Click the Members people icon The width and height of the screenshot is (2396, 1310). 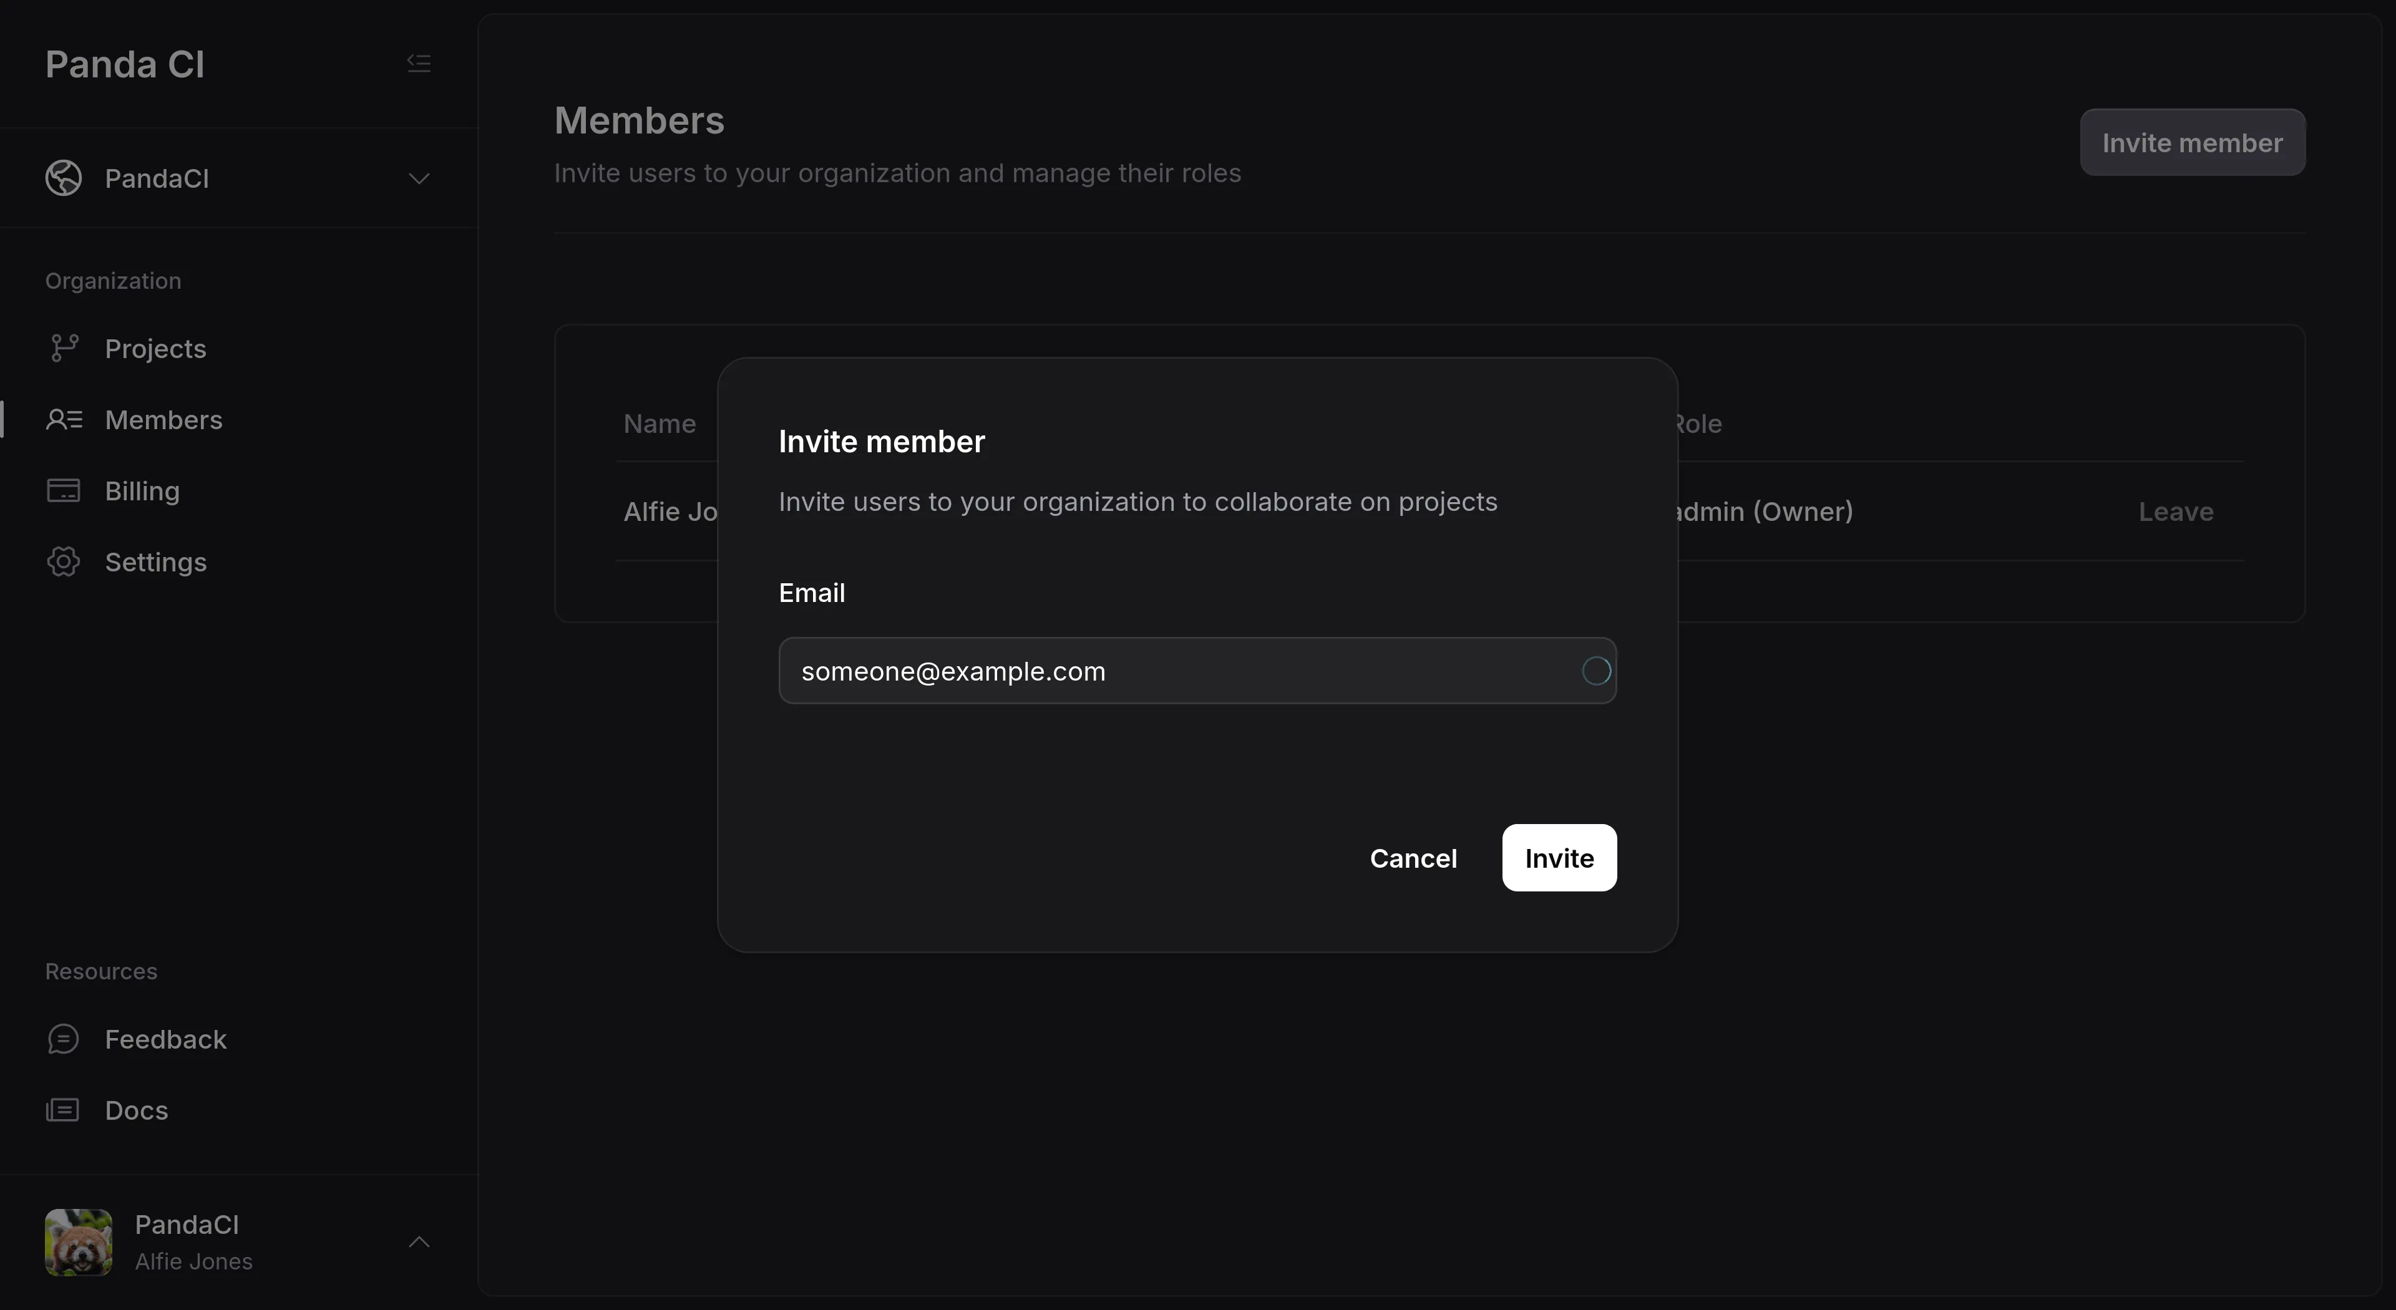[63, 419]
